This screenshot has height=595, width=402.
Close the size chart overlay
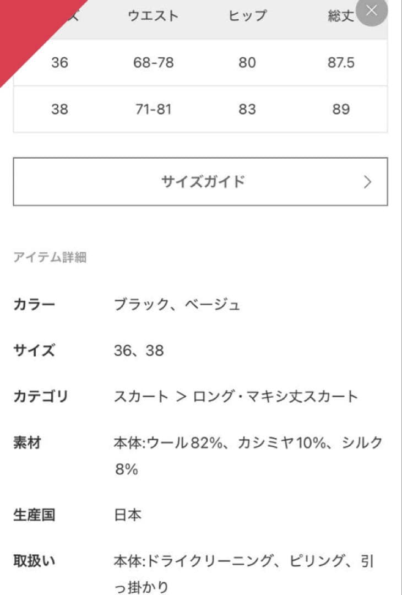point(371,12)
